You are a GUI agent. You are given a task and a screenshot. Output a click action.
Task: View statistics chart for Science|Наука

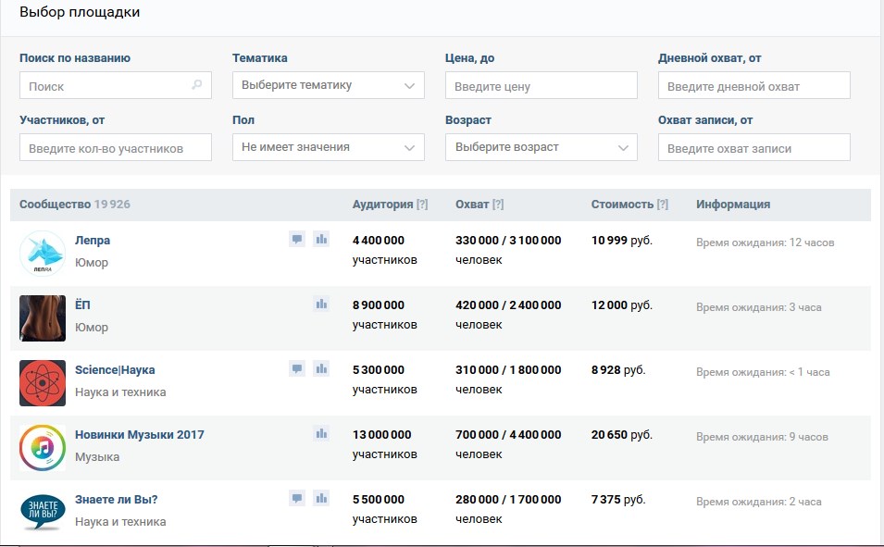click(321, 368)
